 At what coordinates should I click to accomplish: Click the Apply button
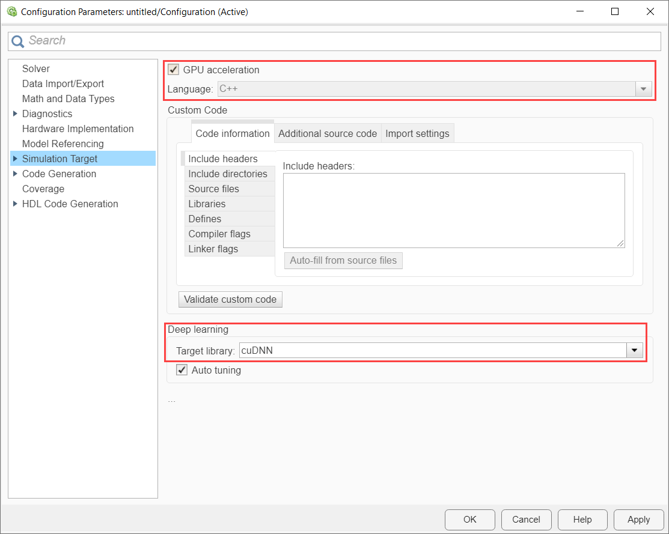pos(638,520)
